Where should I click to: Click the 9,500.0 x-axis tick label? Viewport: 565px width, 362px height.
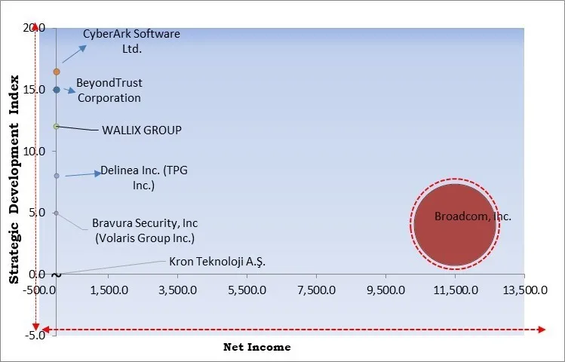386,290
